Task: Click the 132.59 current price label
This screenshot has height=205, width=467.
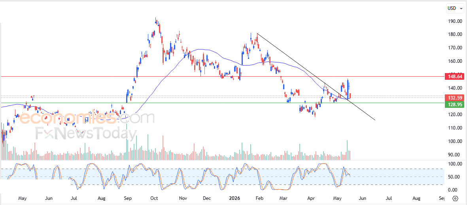Action: click(454, 98)
